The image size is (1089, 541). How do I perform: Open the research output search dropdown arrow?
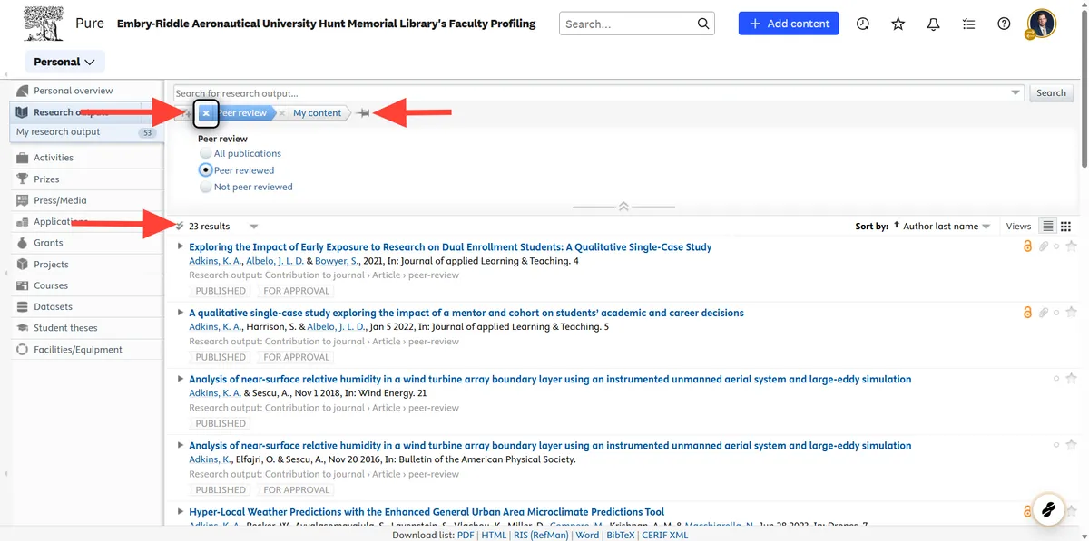pyautogui.click(x=1015, y=92)
